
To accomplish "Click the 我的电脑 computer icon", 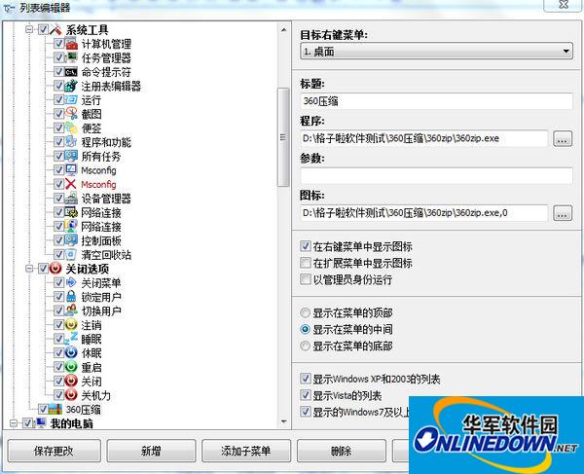I will (x=40, y=423).
